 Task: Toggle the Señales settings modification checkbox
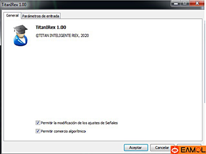tap(38, 123)
